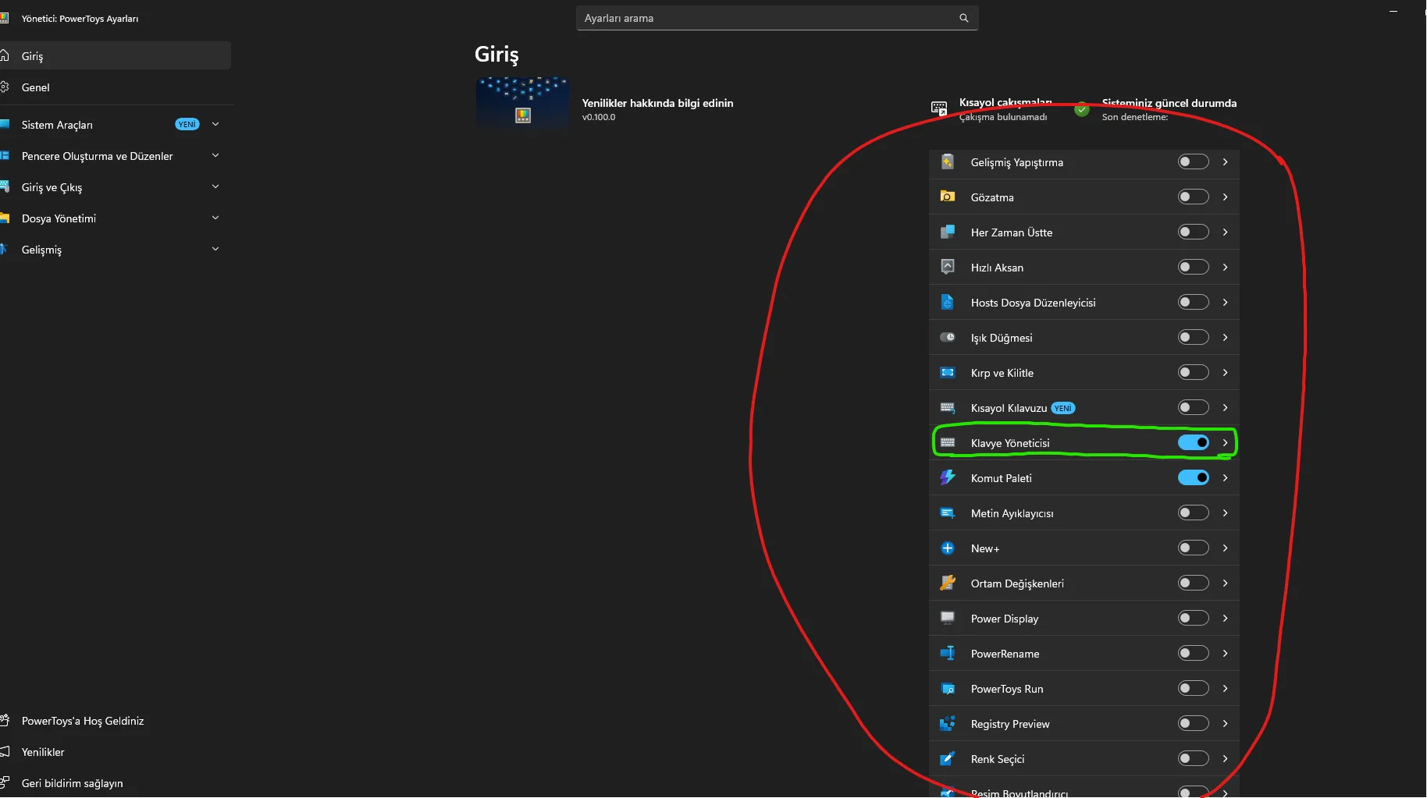The image size is (1427, 798).
Task: Click the Hosts Dosya Düzenleyicisi label
Action: [x=1033, y=303]
